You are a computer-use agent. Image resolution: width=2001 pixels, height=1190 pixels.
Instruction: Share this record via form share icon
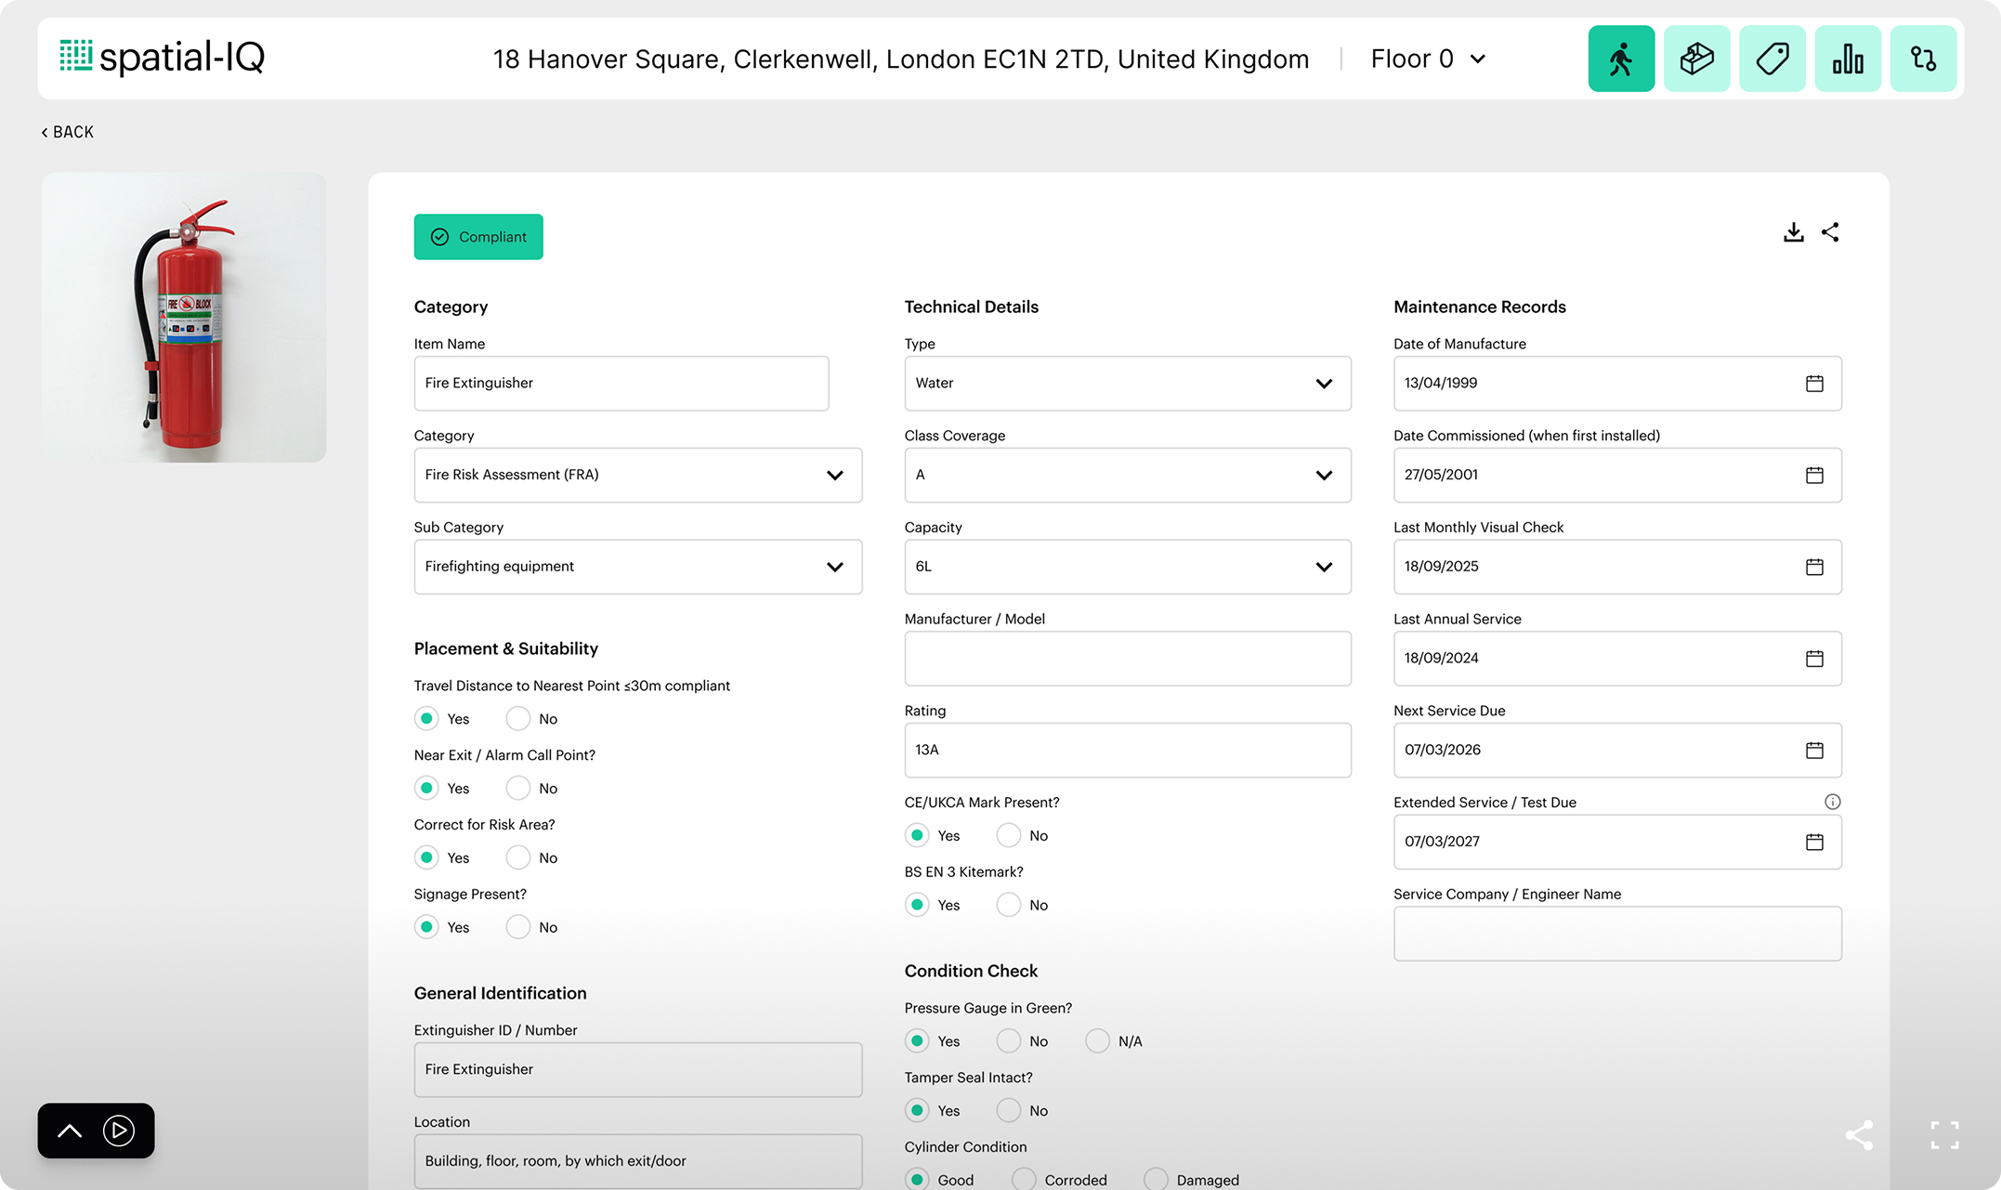pos(1830,232)
